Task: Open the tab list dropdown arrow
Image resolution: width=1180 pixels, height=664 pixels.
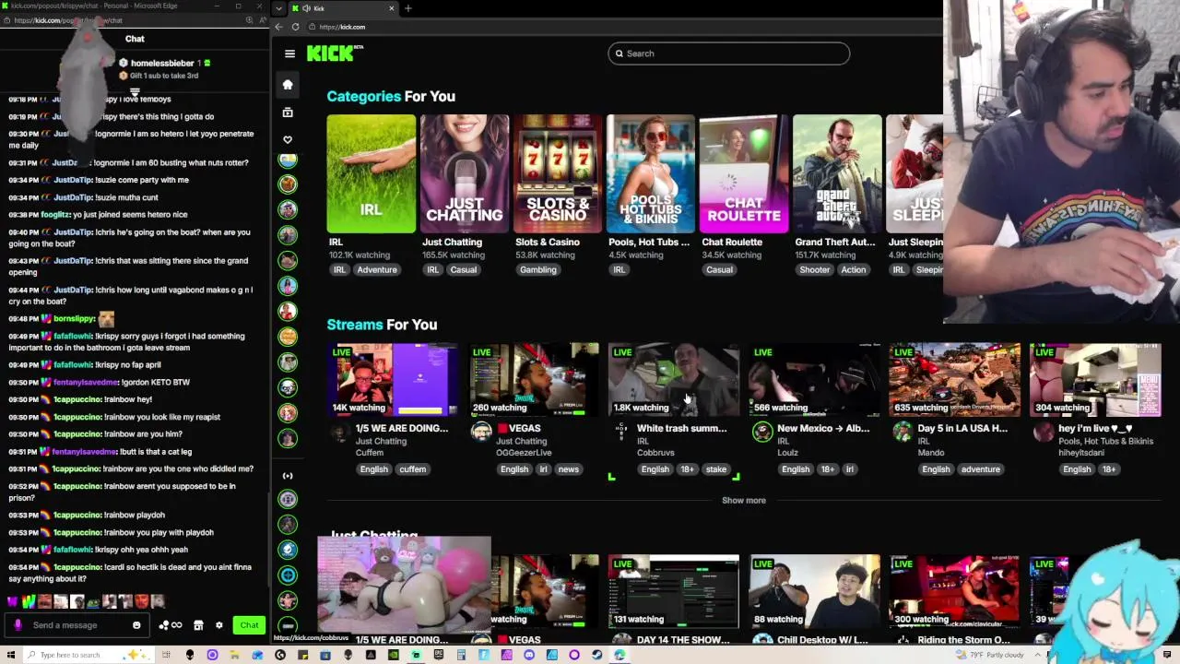Action: pyautogui.click(x=279, y=8)
